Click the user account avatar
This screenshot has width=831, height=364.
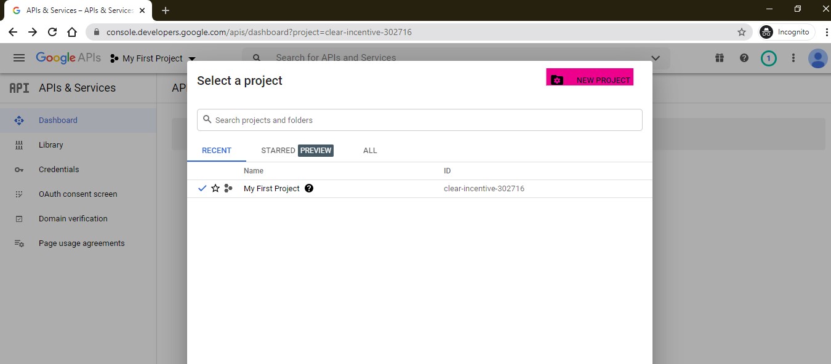pos(817,58)
